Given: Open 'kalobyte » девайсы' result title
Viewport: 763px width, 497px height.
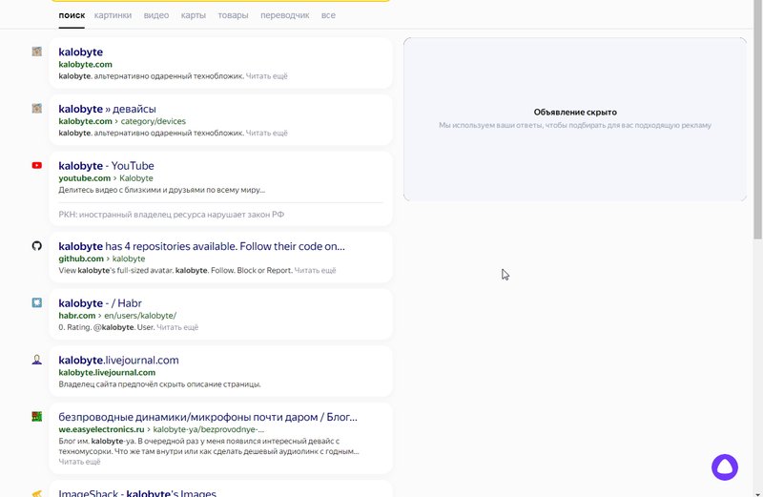Looking at the screenshot, I should coord(107,109).
